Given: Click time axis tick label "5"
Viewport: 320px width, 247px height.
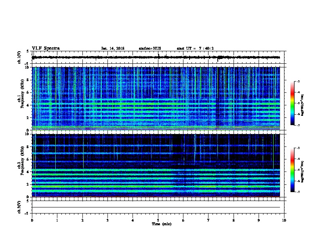Looking at the screenshot, I should pos(158,220).
